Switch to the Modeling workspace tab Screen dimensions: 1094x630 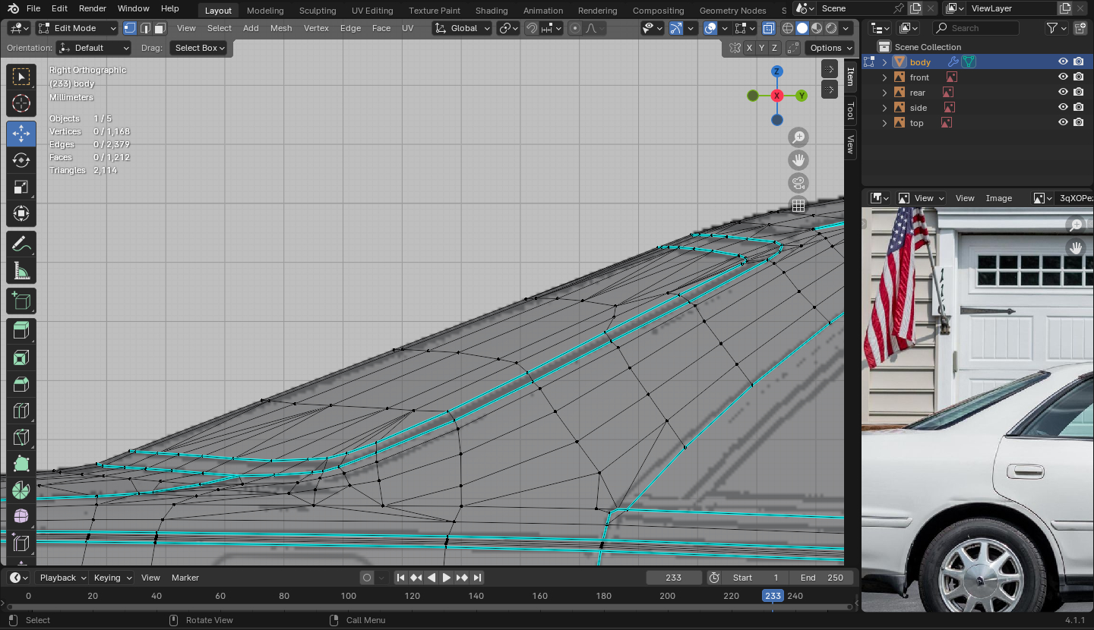[x=265, y=11]
